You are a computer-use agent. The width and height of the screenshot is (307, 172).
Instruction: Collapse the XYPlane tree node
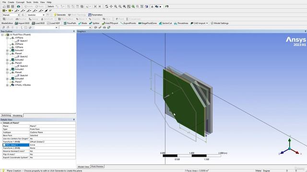(7, 38)
